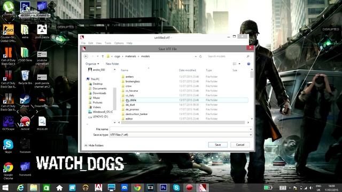Click the Windows Start button
Image resolution: width=342 pixels, height=192 pixels.
[5, 188]
